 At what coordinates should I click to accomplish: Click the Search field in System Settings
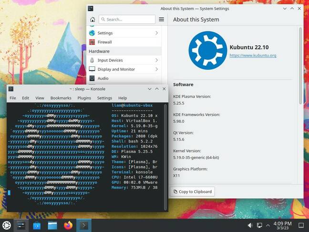[x=127, y=19]
